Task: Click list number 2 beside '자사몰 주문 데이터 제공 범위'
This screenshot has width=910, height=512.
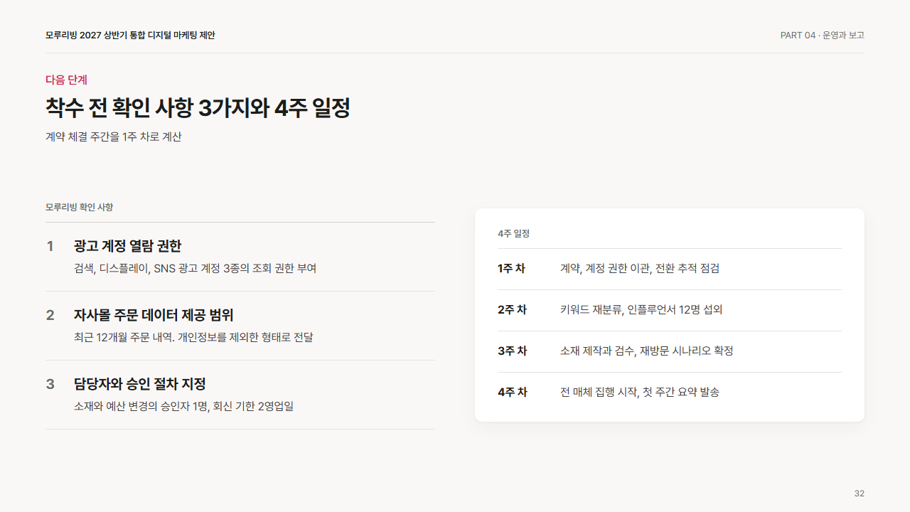Action: (50, 315)
